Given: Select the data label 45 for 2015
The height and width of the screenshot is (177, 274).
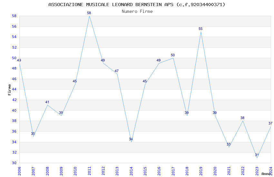Looking at the screenshot, I should coord(145,81).
